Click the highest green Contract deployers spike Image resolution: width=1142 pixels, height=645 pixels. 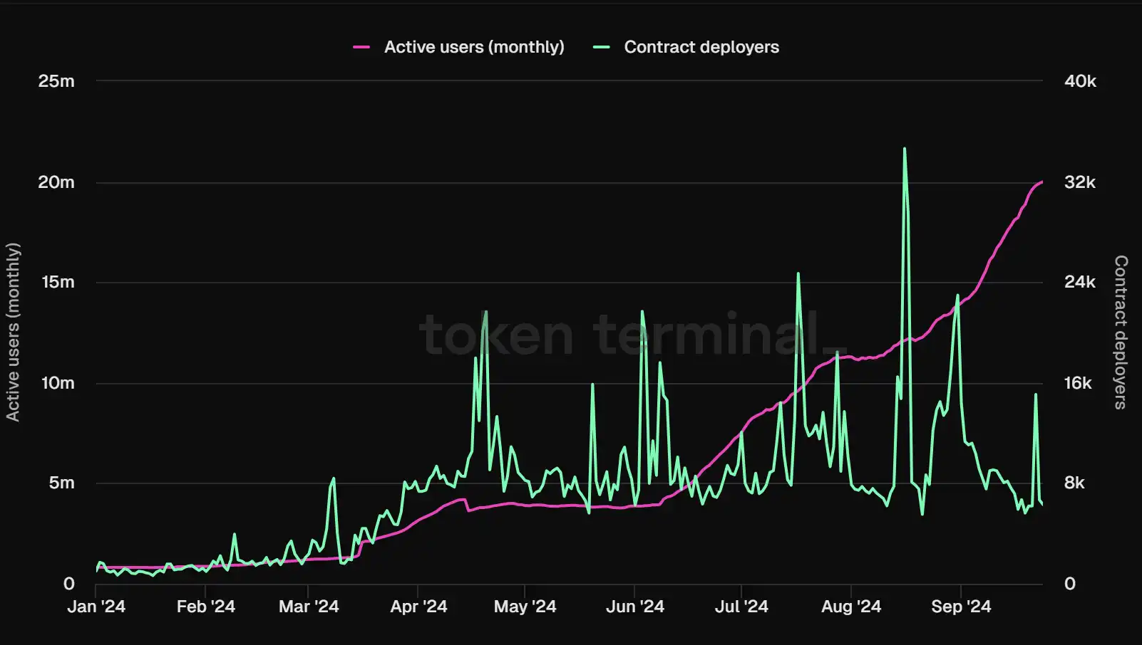[905, 150]
